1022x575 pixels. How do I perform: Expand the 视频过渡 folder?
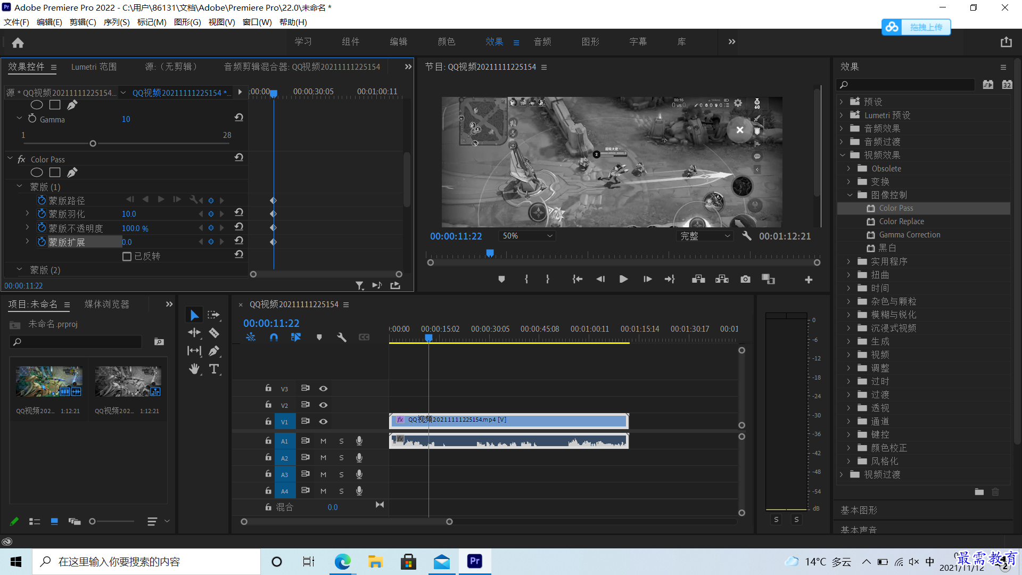point(842,474)
